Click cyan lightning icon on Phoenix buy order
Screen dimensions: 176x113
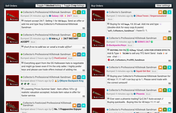pos(169,90)
